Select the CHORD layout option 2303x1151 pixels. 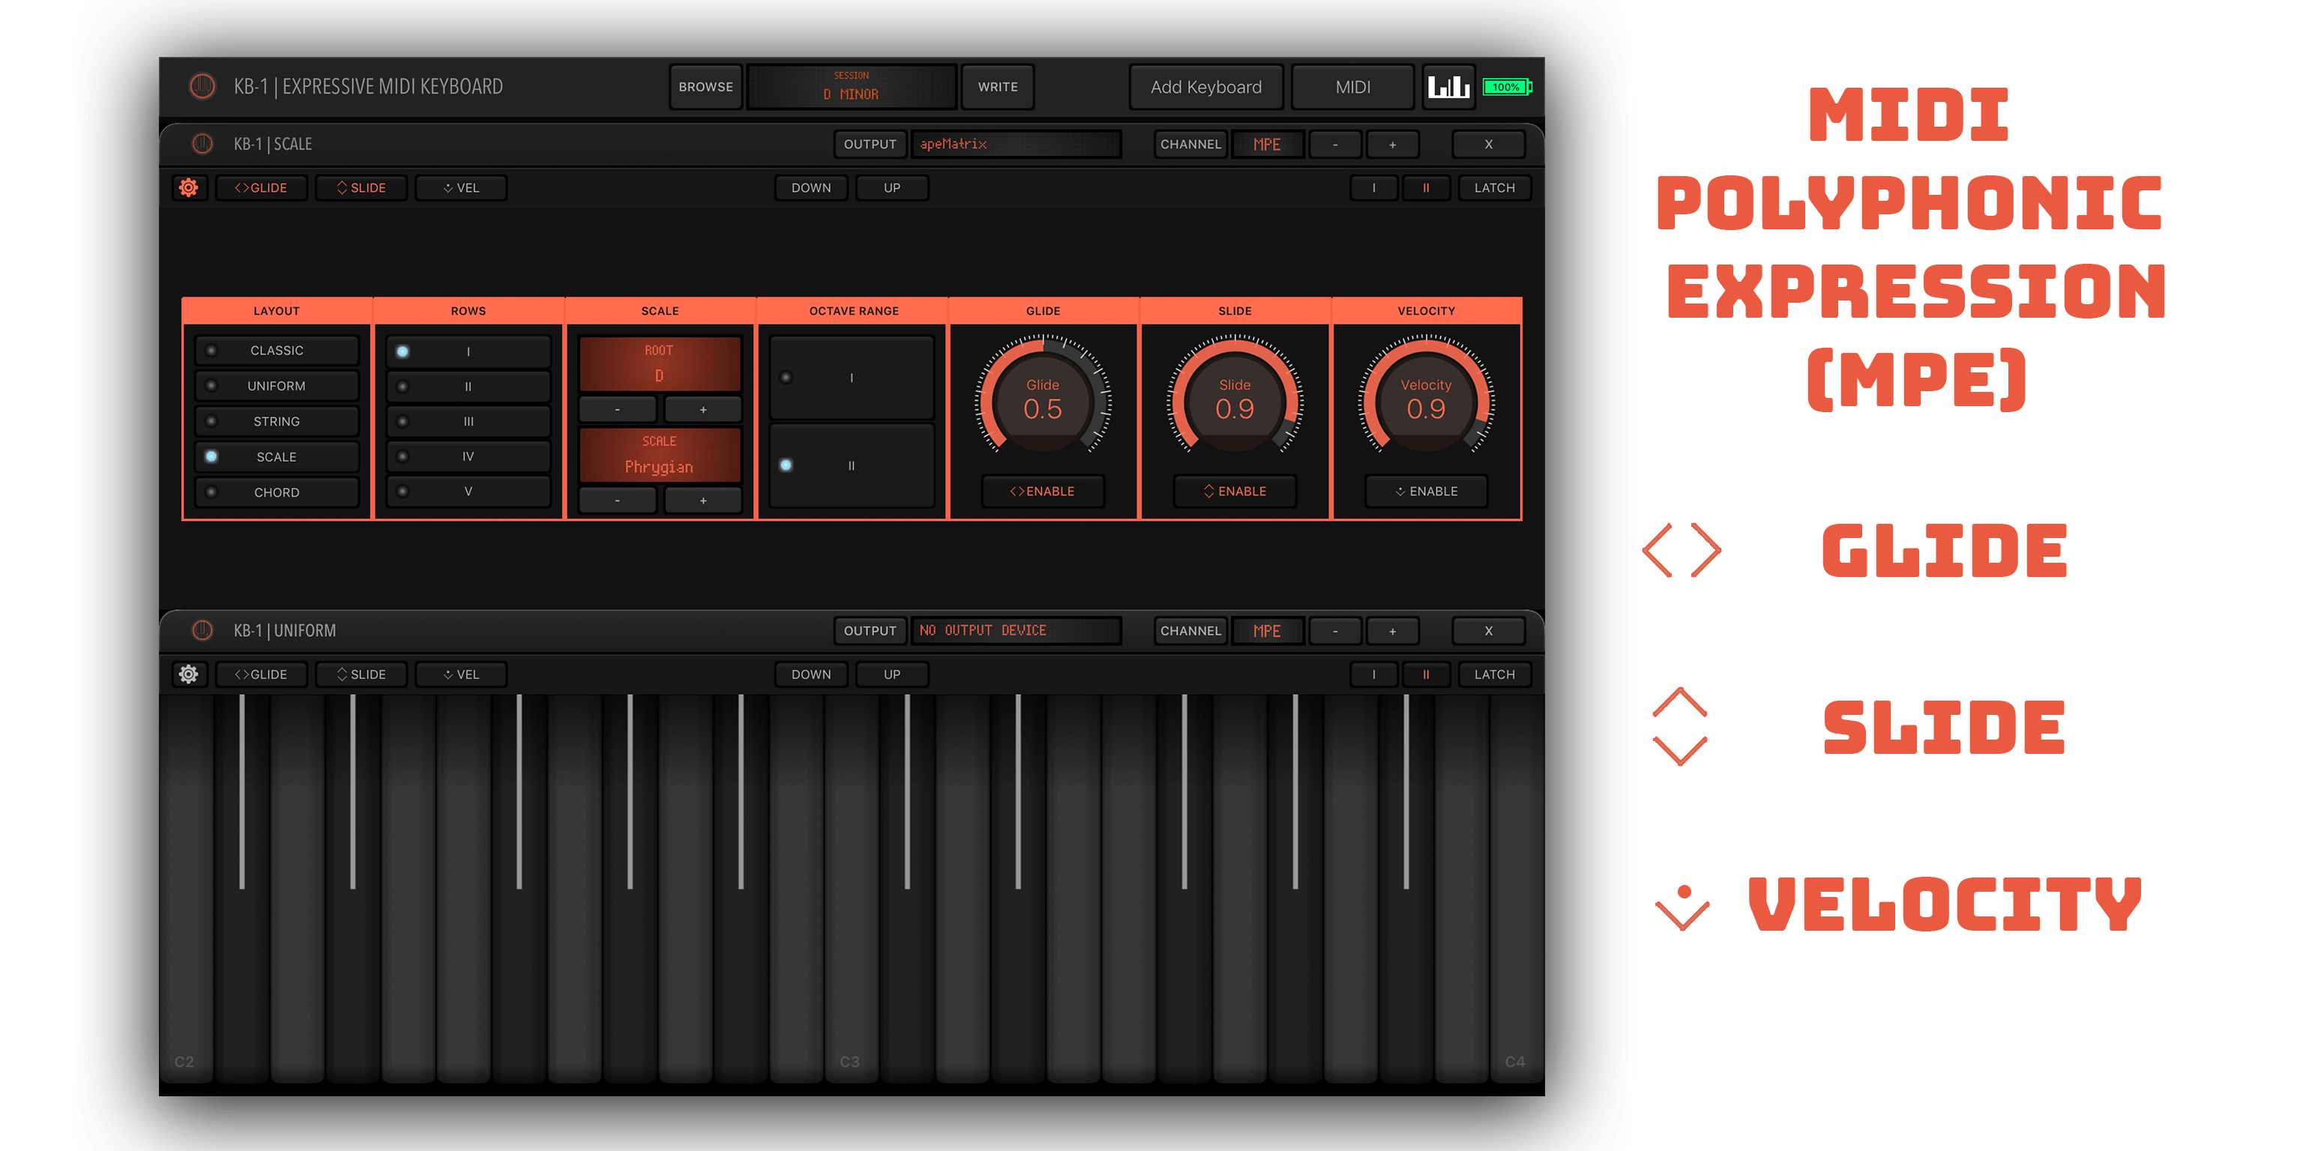276,492
